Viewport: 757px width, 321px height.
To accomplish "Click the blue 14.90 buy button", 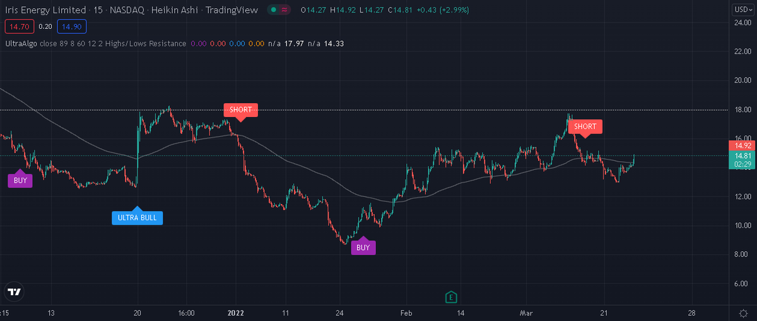I will click(71, 26).
